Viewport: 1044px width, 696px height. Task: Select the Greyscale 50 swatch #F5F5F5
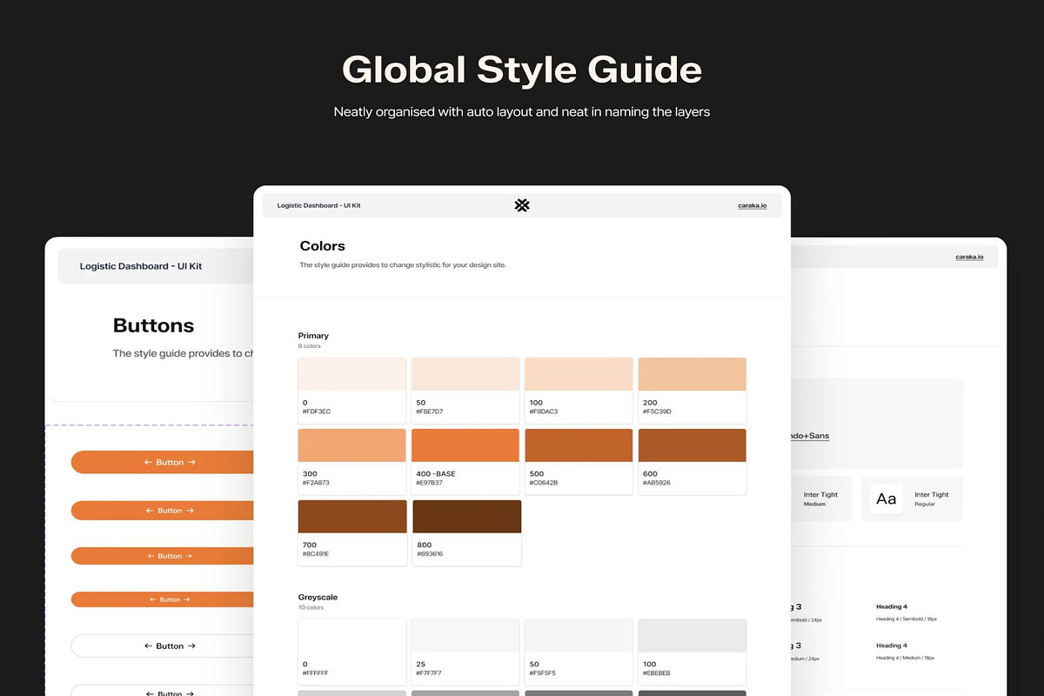pyautogui.click(x=579, y=651)
